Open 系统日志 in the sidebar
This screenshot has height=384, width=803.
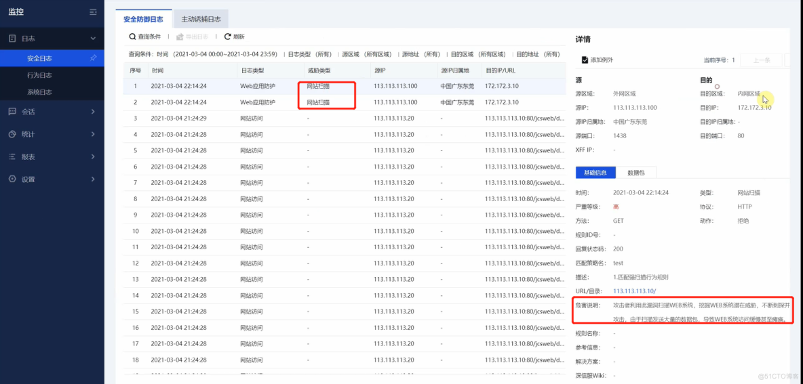pos(39,92)
